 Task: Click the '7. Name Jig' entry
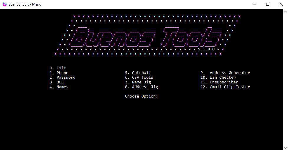(138, 82)
